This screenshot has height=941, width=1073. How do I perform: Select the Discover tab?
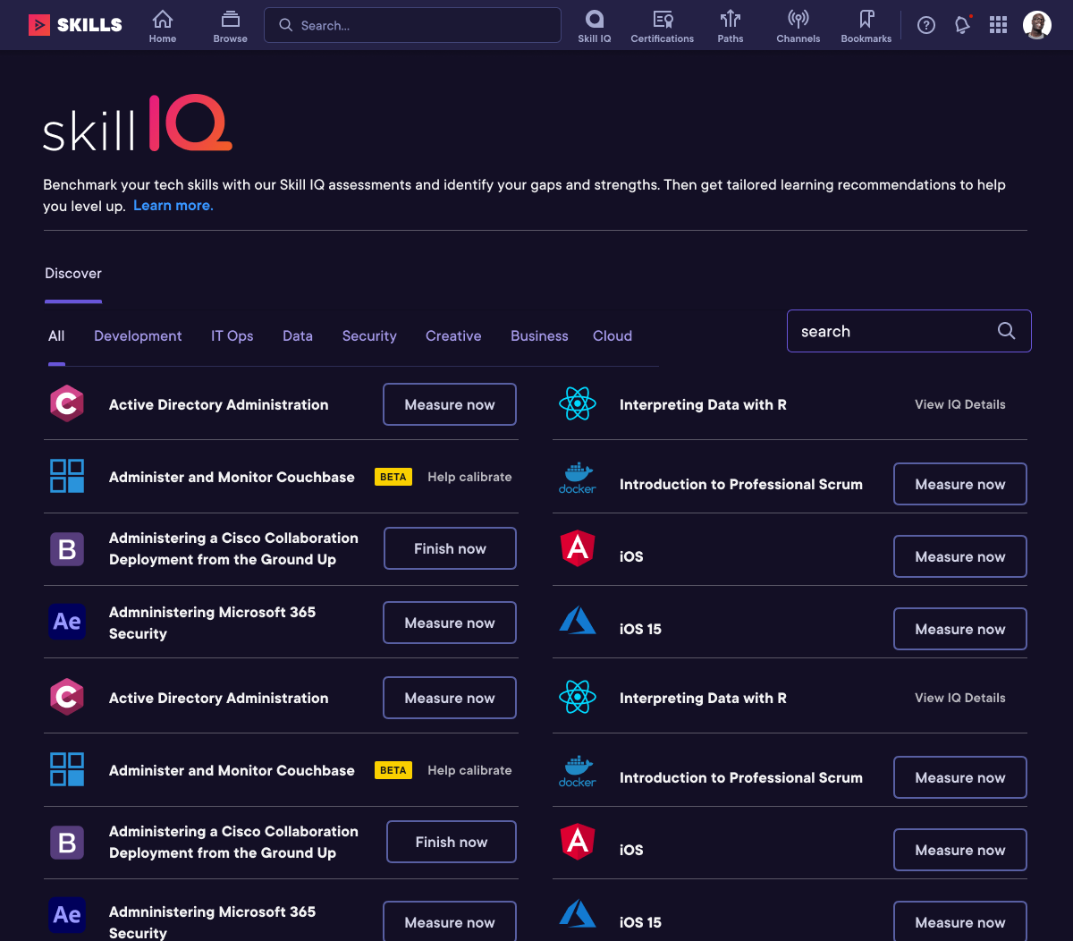[73, 274]
